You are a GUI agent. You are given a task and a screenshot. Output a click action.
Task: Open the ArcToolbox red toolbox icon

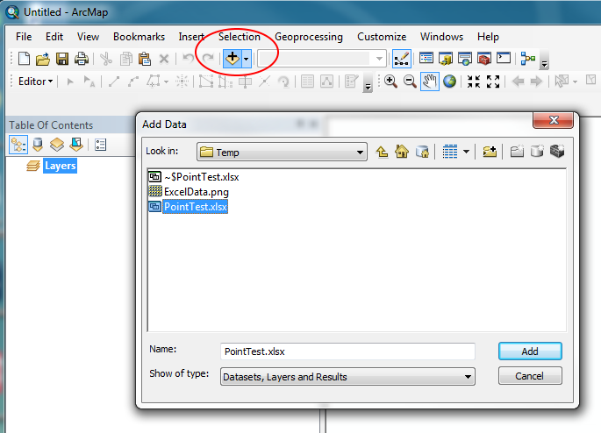[x=484, y=59]
